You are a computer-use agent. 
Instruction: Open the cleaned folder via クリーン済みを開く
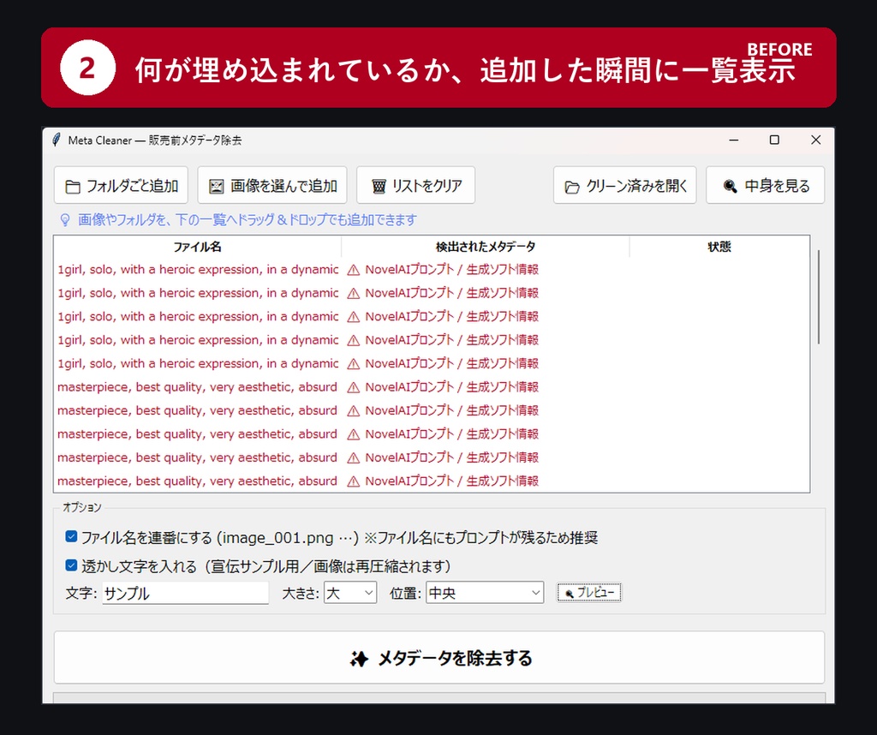click(x=624, y=185)
